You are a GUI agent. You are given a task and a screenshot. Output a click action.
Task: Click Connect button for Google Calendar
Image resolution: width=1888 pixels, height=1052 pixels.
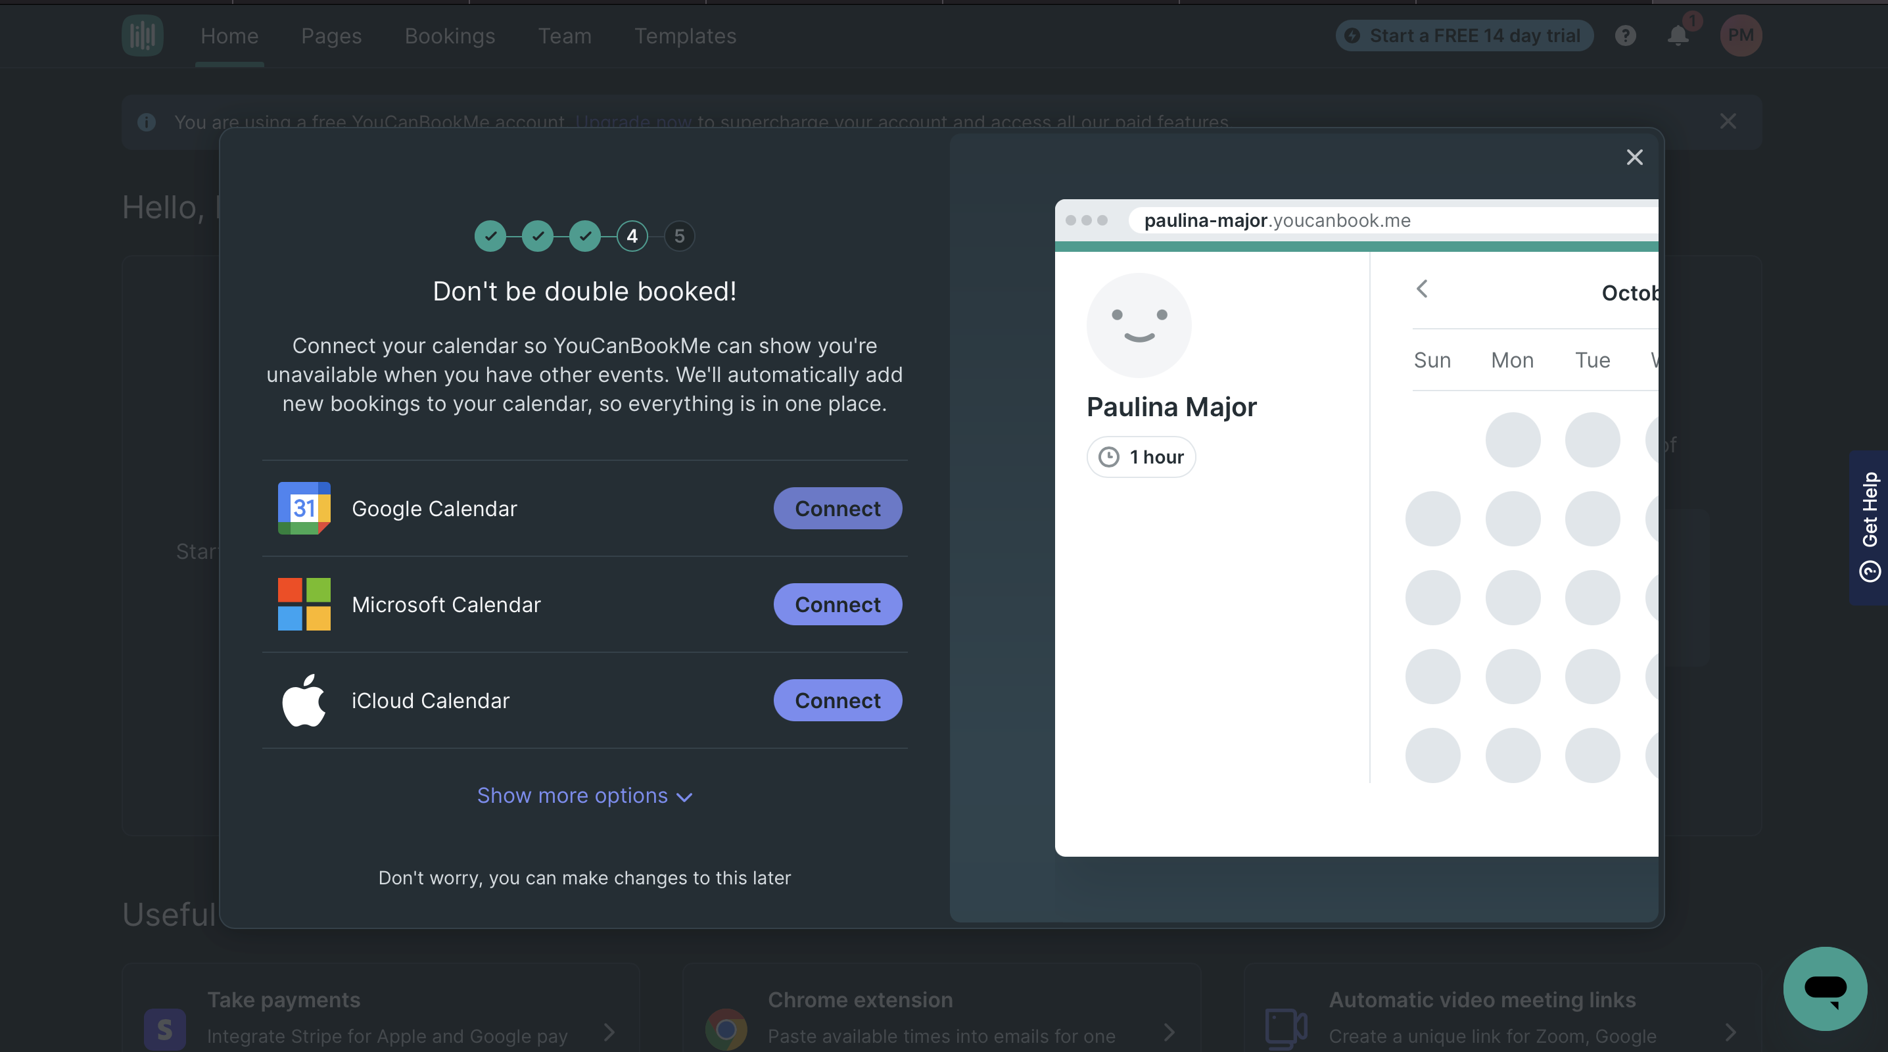point(838,508)
